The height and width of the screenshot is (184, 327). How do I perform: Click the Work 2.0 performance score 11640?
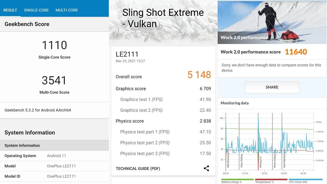(x=296, y=52)
